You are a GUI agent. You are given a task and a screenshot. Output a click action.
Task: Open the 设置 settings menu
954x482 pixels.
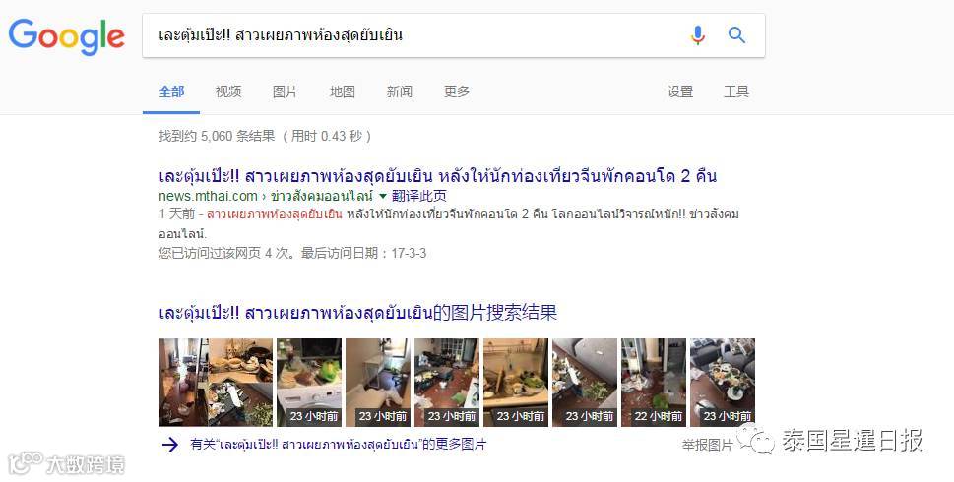coord(680,91)
